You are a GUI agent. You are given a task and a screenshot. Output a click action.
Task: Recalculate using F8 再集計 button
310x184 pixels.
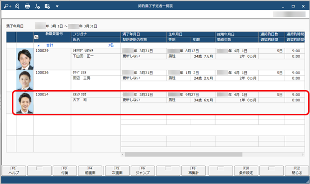(194, 171)
